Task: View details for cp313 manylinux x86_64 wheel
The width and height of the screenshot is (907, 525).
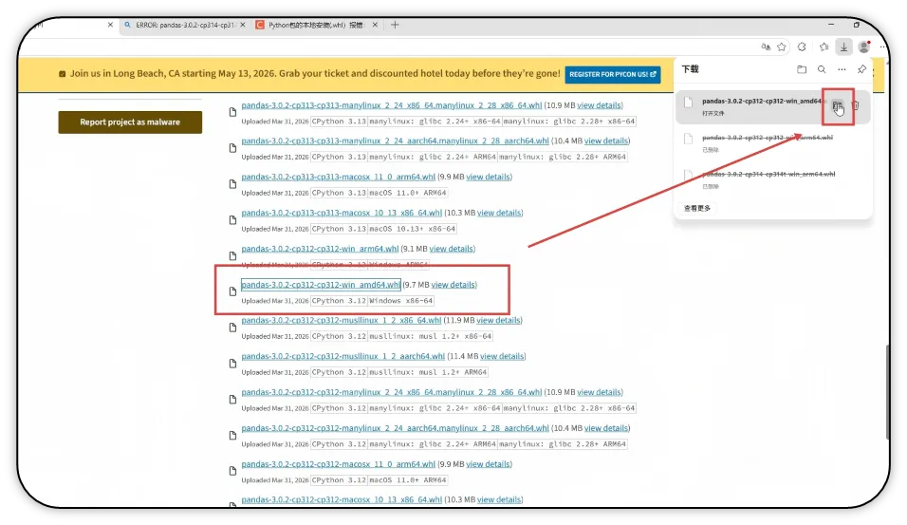Action: (x=600, y=105)
